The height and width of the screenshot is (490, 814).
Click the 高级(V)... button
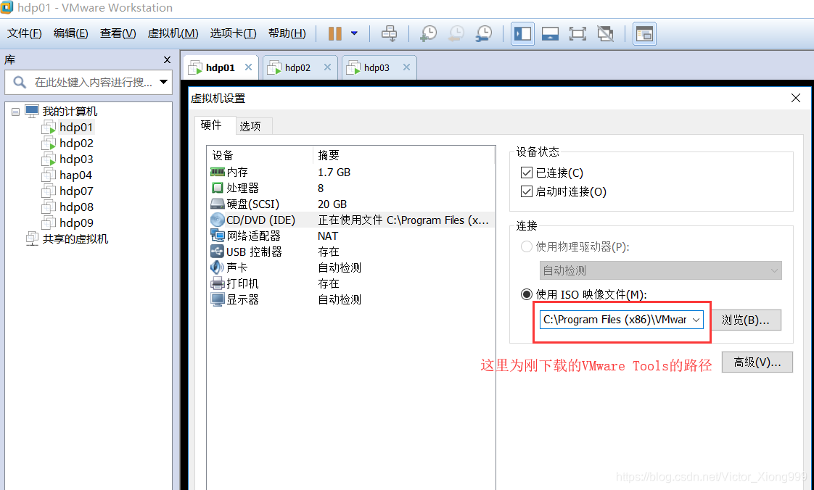757,362
